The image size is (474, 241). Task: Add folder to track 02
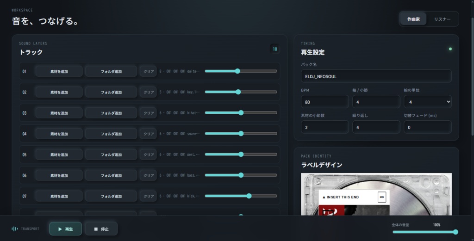click(111, 92)
